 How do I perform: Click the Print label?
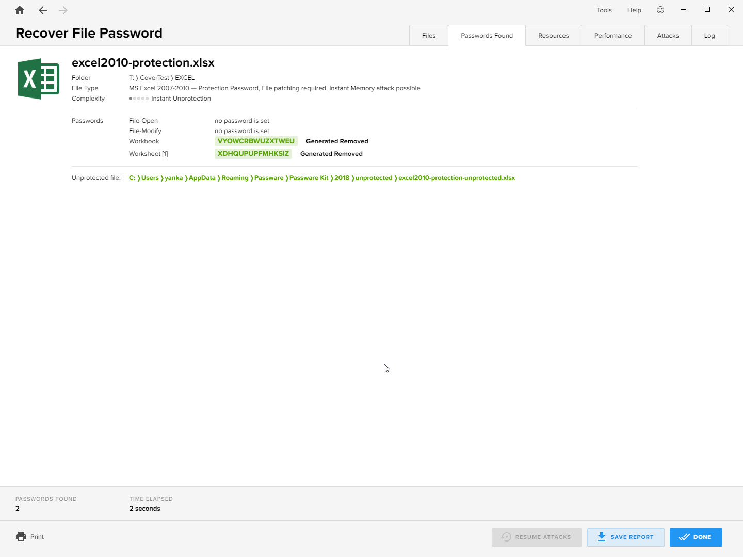pos(37,537)
